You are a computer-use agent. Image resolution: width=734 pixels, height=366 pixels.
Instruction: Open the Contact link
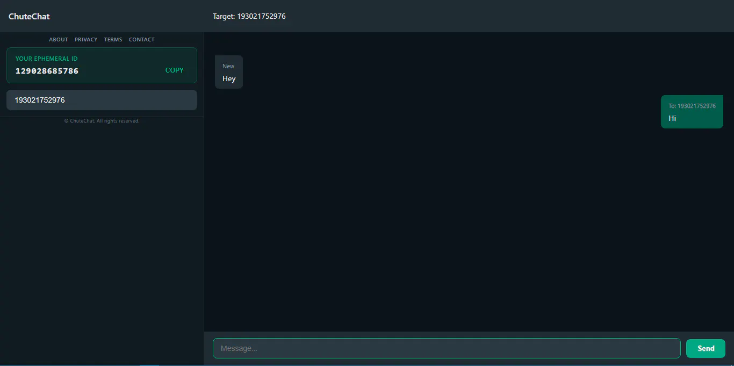pos(142,40)
